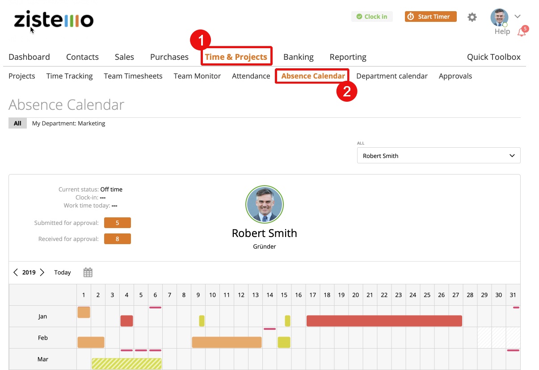Open the Contacts menu
The width and height of the screenshot is (539, 370).
pos(82,57)
